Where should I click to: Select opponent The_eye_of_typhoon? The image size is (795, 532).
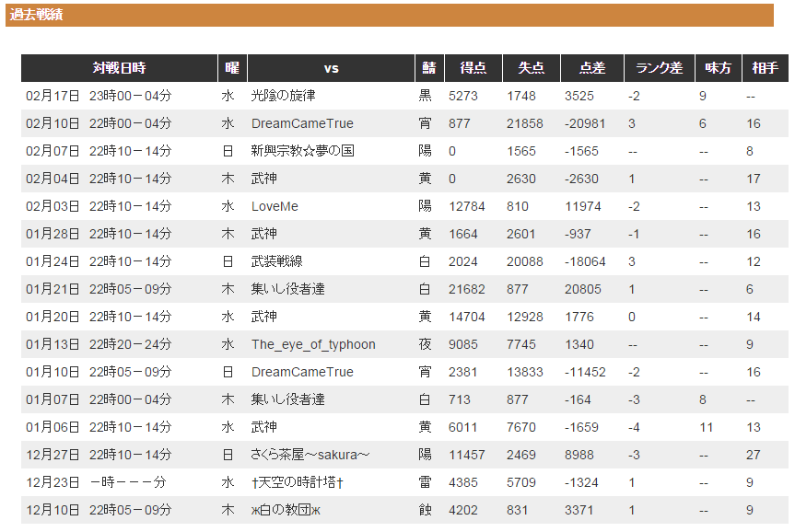(313, 344)
